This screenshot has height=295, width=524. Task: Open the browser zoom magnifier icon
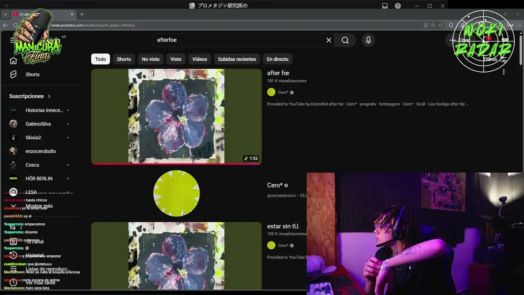433,25
